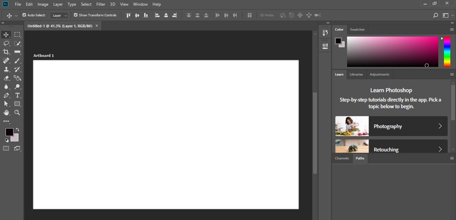Image resolution: width=456 pixels, height=220 pixels.
Task: Toggle the Auto-Select checkbox
Action: click(x=24, y=15)
